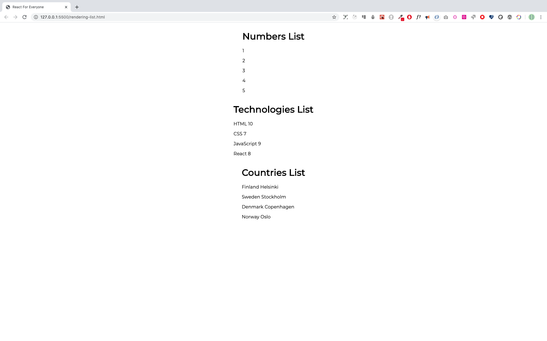Image resolution: width=547 pixels, height=341 pixels.
Task: Open the pink GraphQL outline extension
Action: [x=455, y=17]
